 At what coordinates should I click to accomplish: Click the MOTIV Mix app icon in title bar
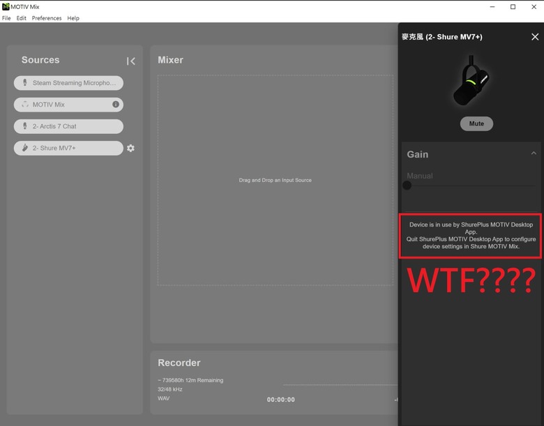[6, 6]
